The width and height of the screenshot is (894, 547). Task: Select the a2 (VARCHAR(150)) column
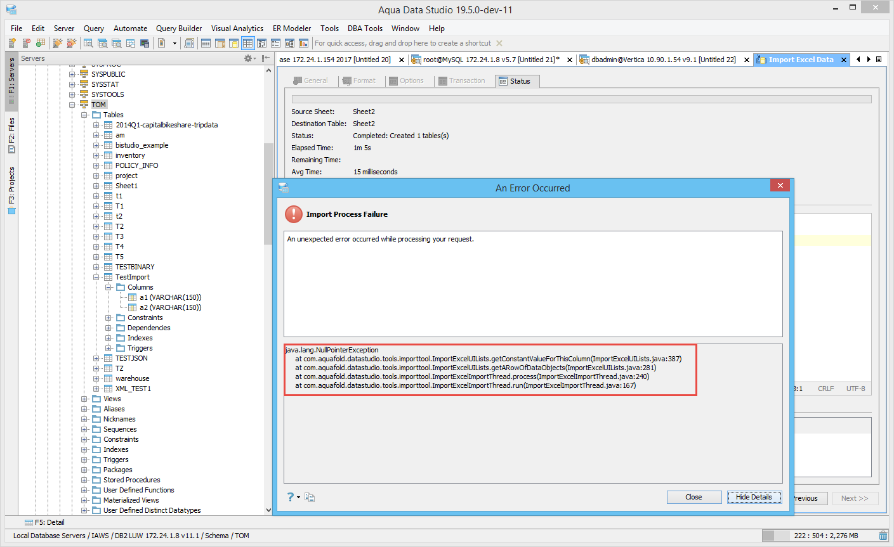tap(171, 307)
